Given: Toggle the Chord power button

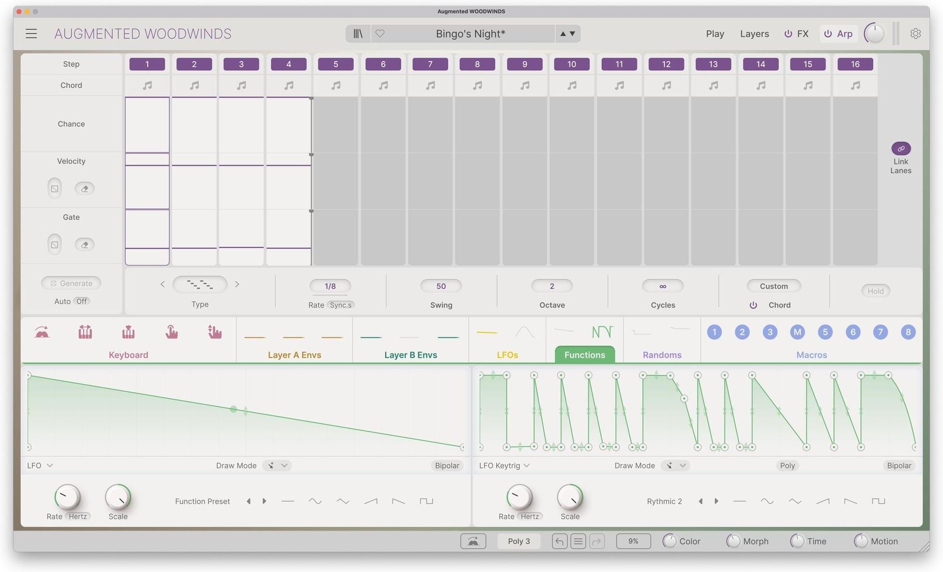Looking at the screenshot, I should tap(753, 305).
